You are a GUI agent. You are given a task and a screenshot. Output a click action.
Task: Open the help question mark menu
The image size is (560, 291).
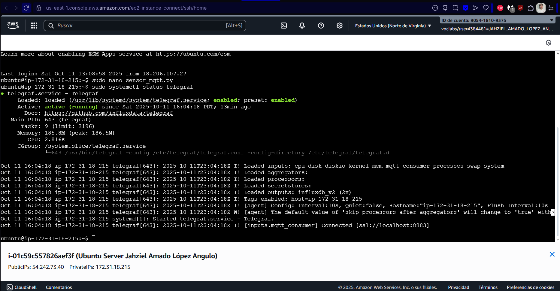point(321,26)
